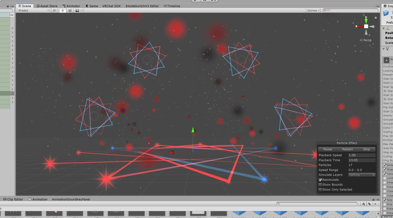The image size is (393, 218).
Task: Click the gray bottom cone of orientation gizmo
Action: pyautogui.click(x=366, y=32)
